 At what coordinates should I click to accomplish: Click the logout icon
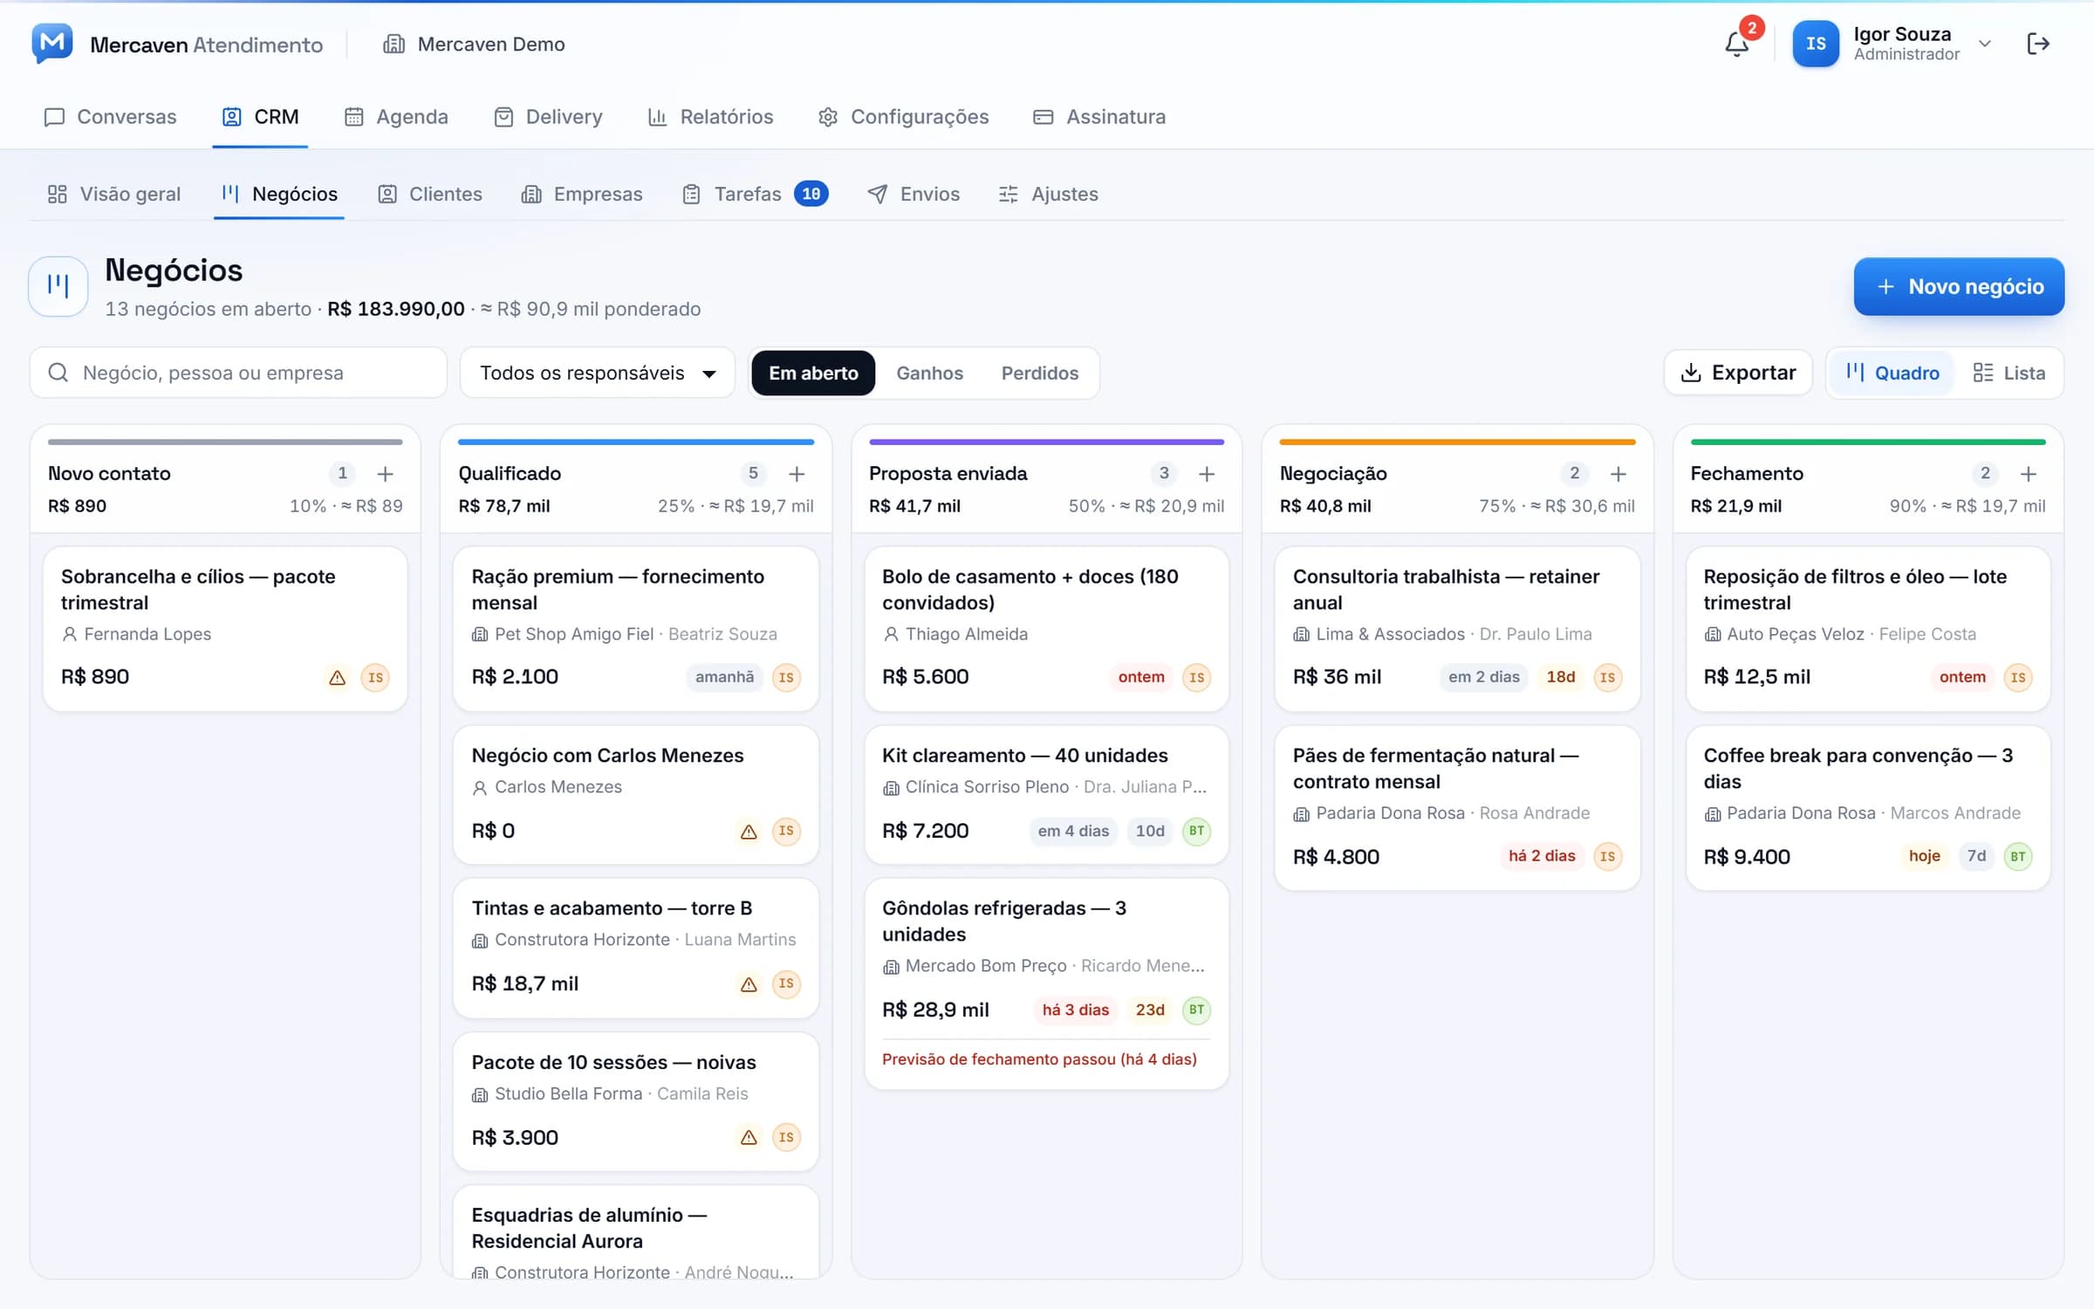tap(2038, 44)
